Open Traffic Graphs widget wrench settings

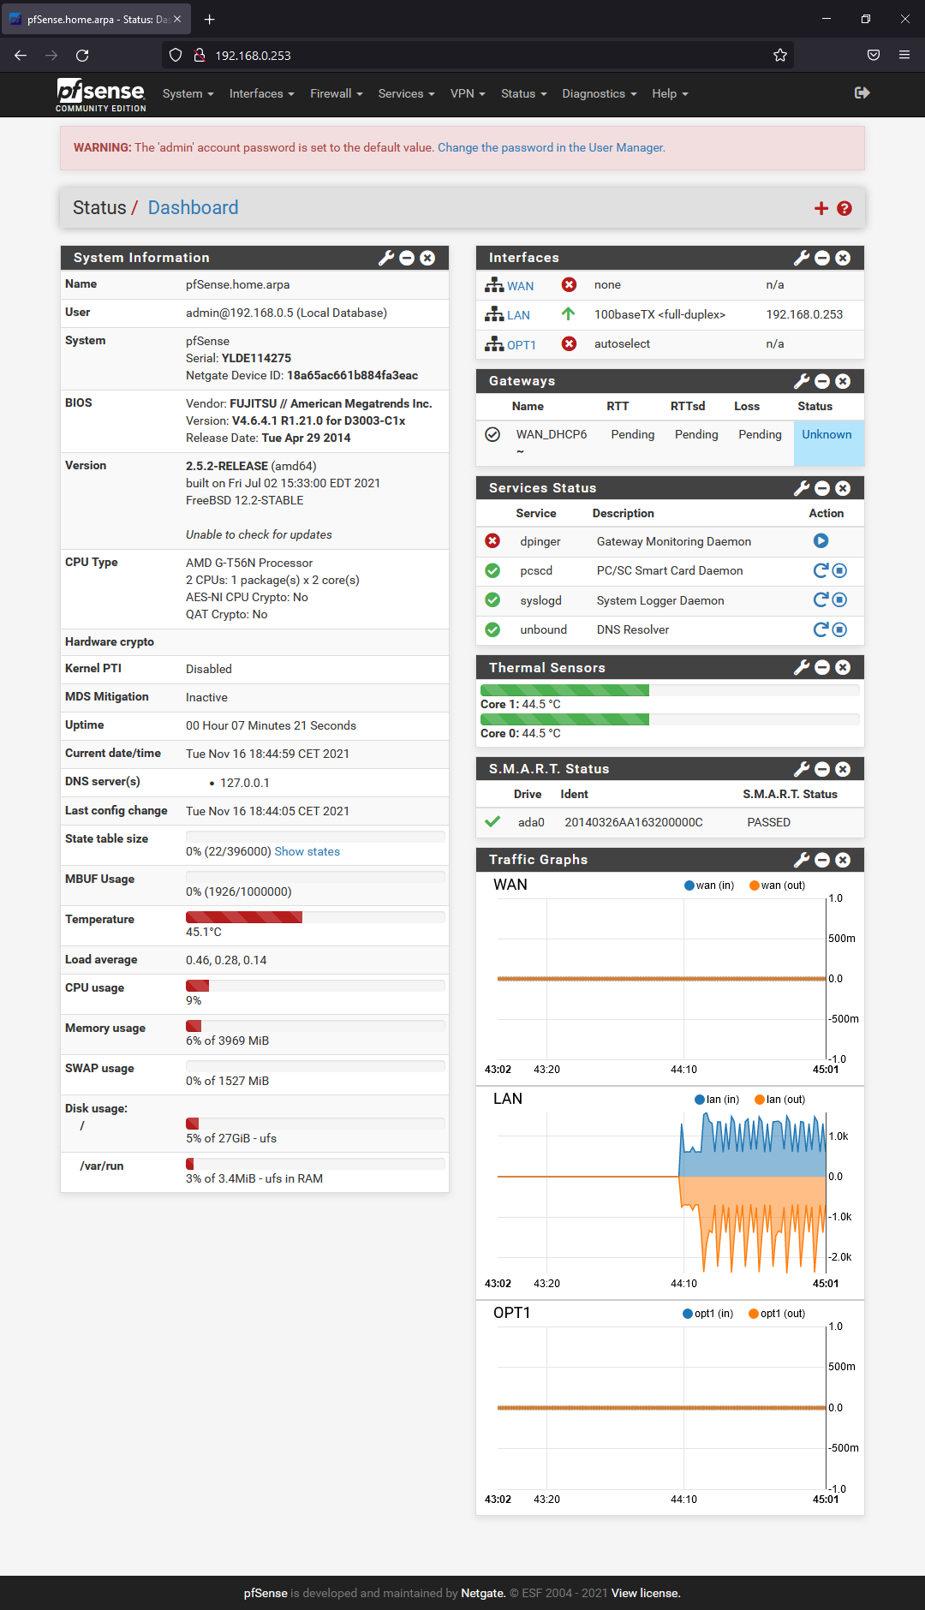pos(802,860)
